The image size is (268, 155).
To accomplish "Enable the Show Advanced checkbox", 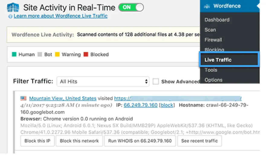I will 156,81.
